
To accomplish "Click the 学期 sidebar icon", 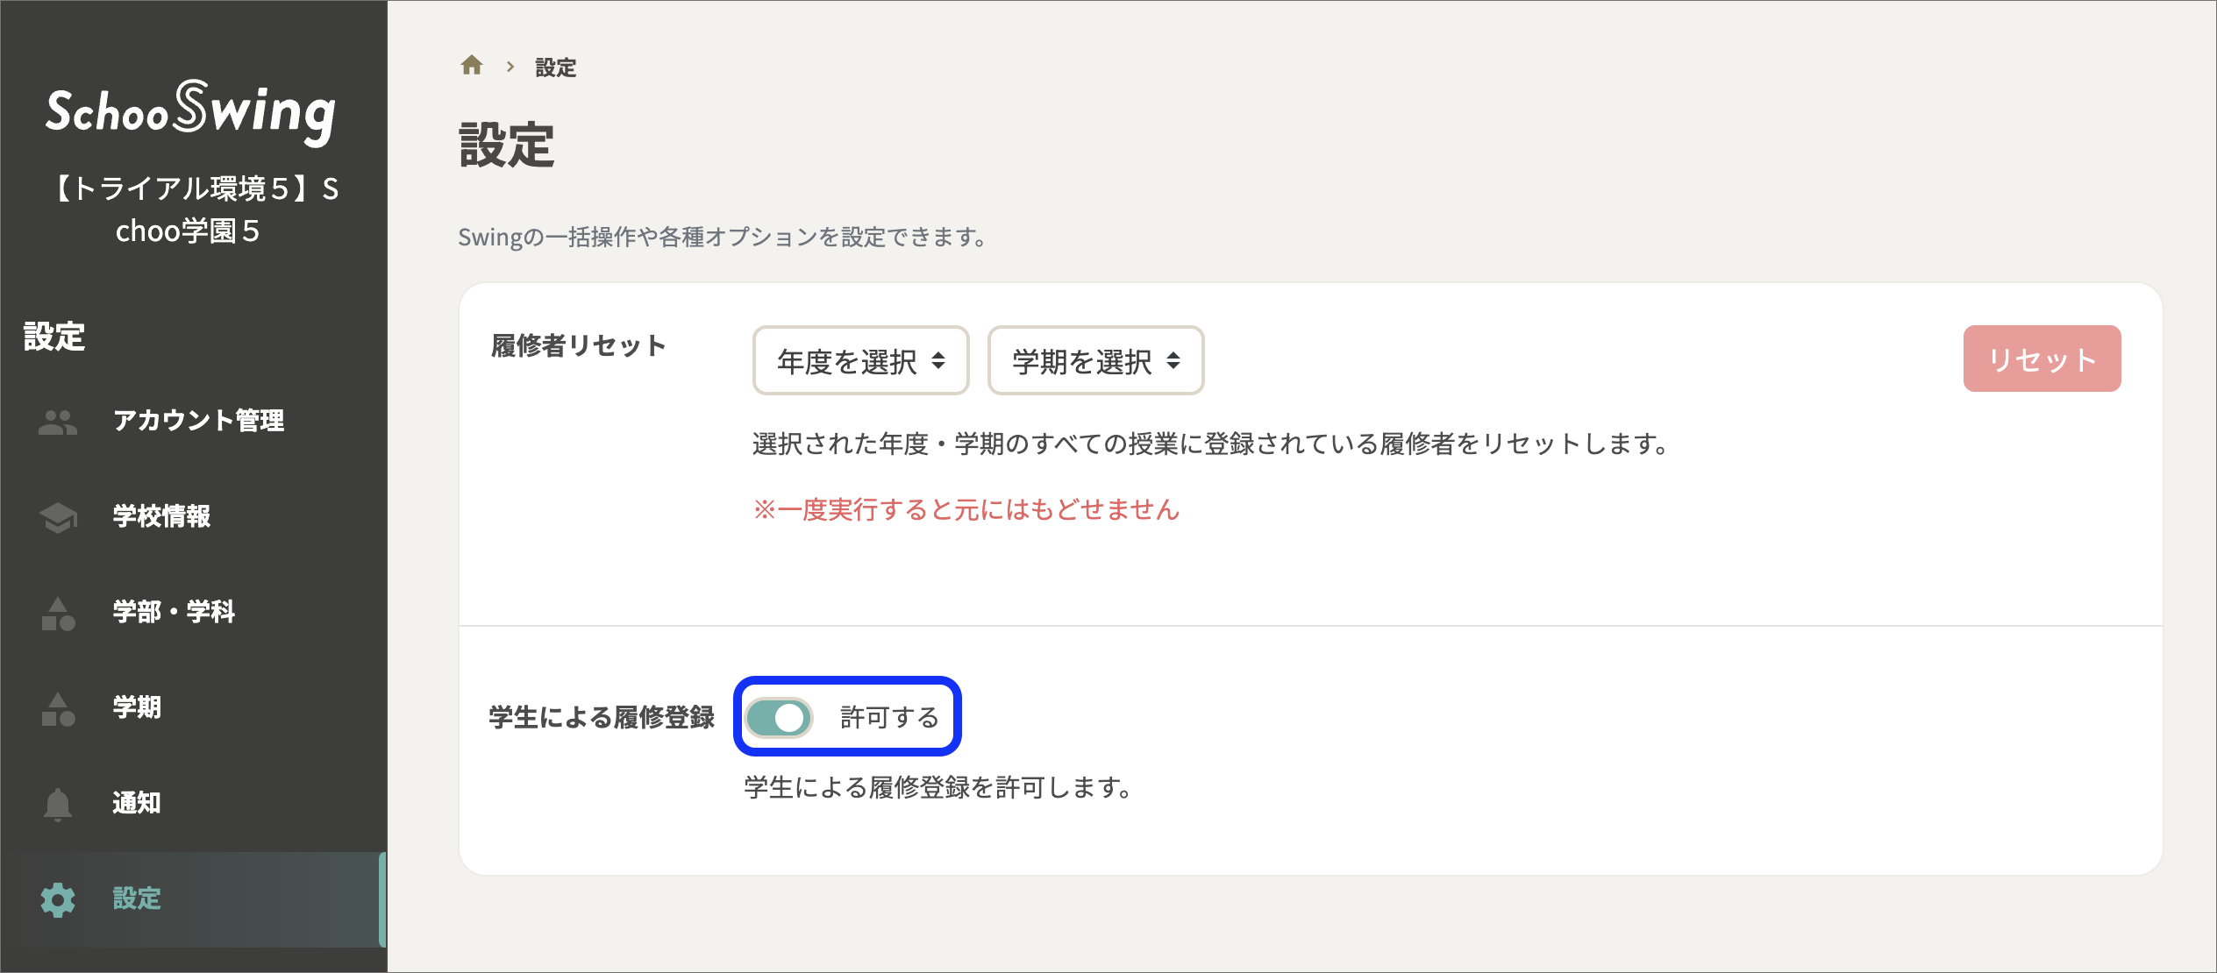I will click(x=56, y=708).
